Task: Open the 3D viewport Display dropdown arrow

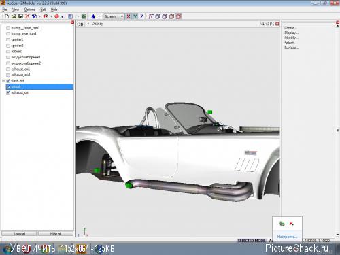Action: 88,24
